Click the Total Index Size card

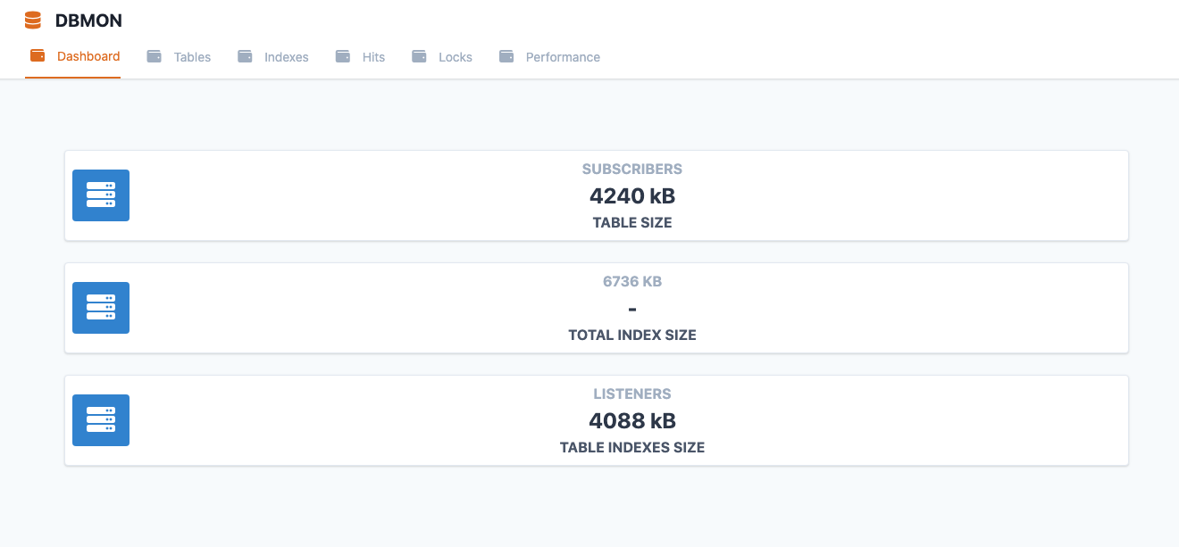[x=596, y=307]
